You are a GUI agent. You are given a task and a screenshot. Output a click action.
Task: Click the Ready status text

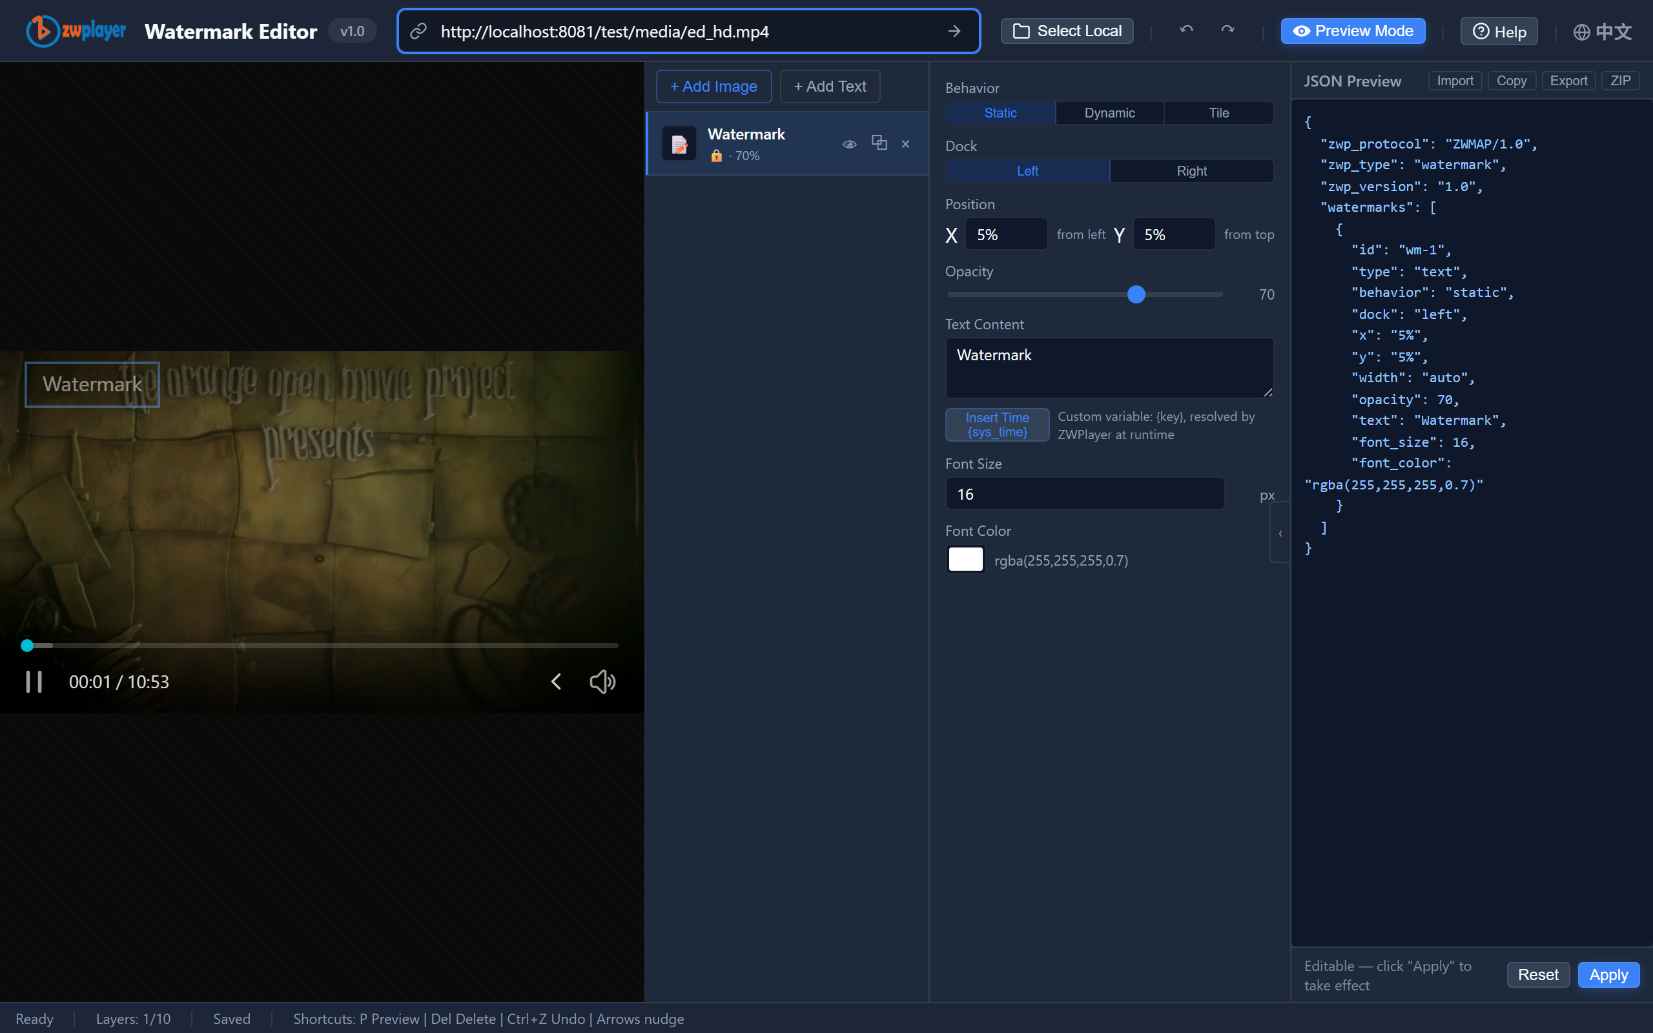coord(34,1019)
